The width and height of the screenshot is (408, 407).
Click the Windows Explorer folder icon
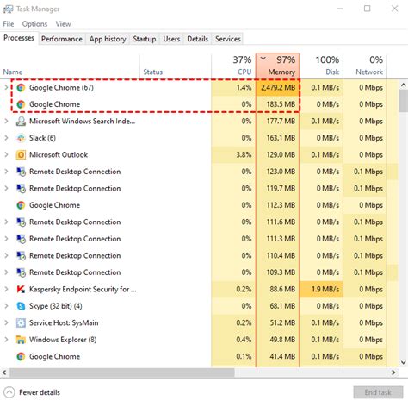tap(21, 340)
